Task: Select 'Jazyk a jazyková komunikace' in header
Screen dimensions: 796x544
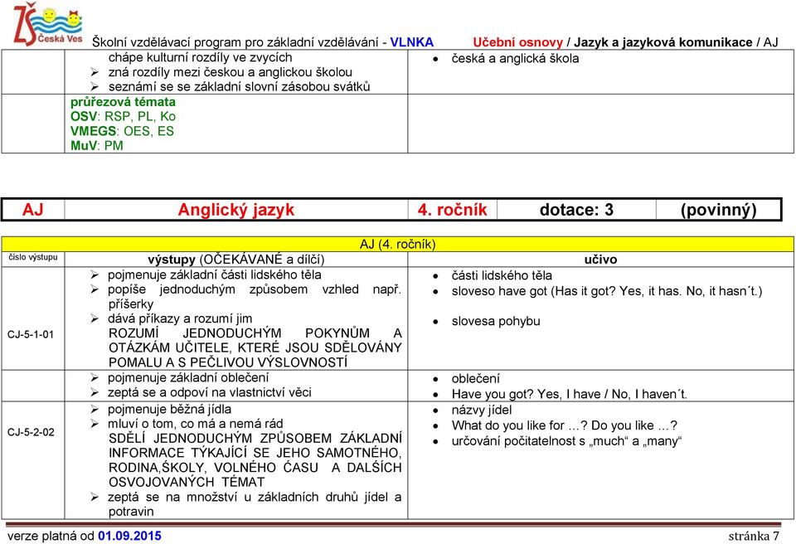Action: point(663,42)
